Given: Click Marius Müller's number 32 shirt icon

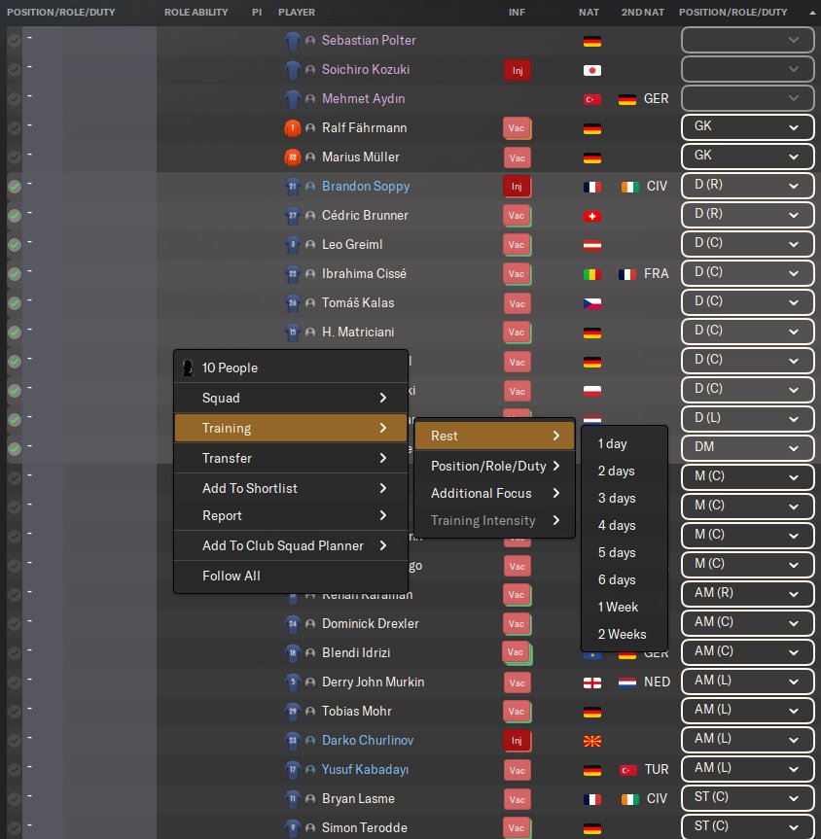Looking at the screenshot, I should pos(293,157).
